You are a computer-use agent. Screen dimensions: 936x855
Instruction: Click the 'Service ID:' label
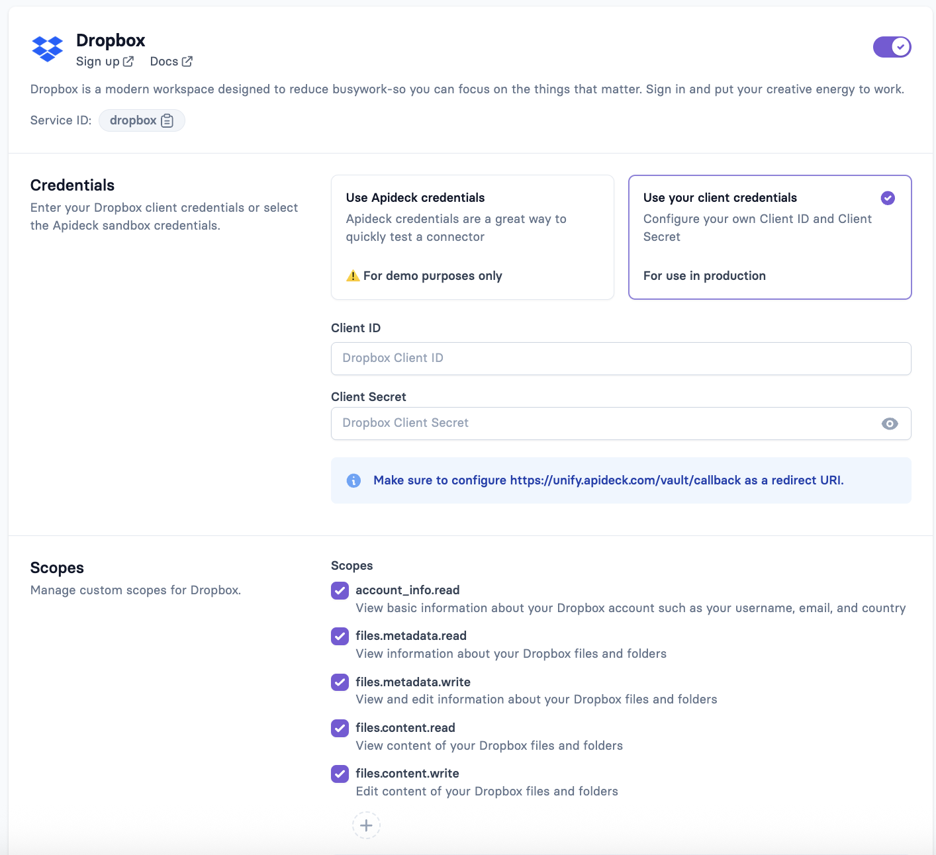[x=61, y=120]
